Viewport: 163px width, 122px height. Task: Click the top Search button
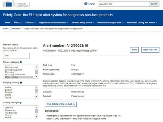point(154,4)
